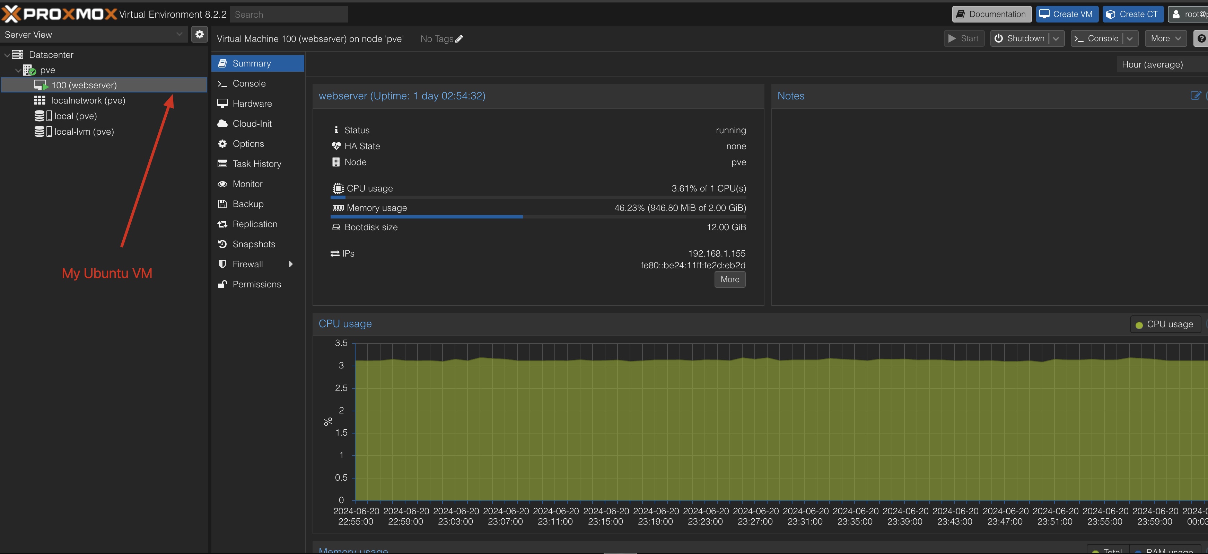Click the Create CT button
Screen dimensions: 1208x554
1132,14
